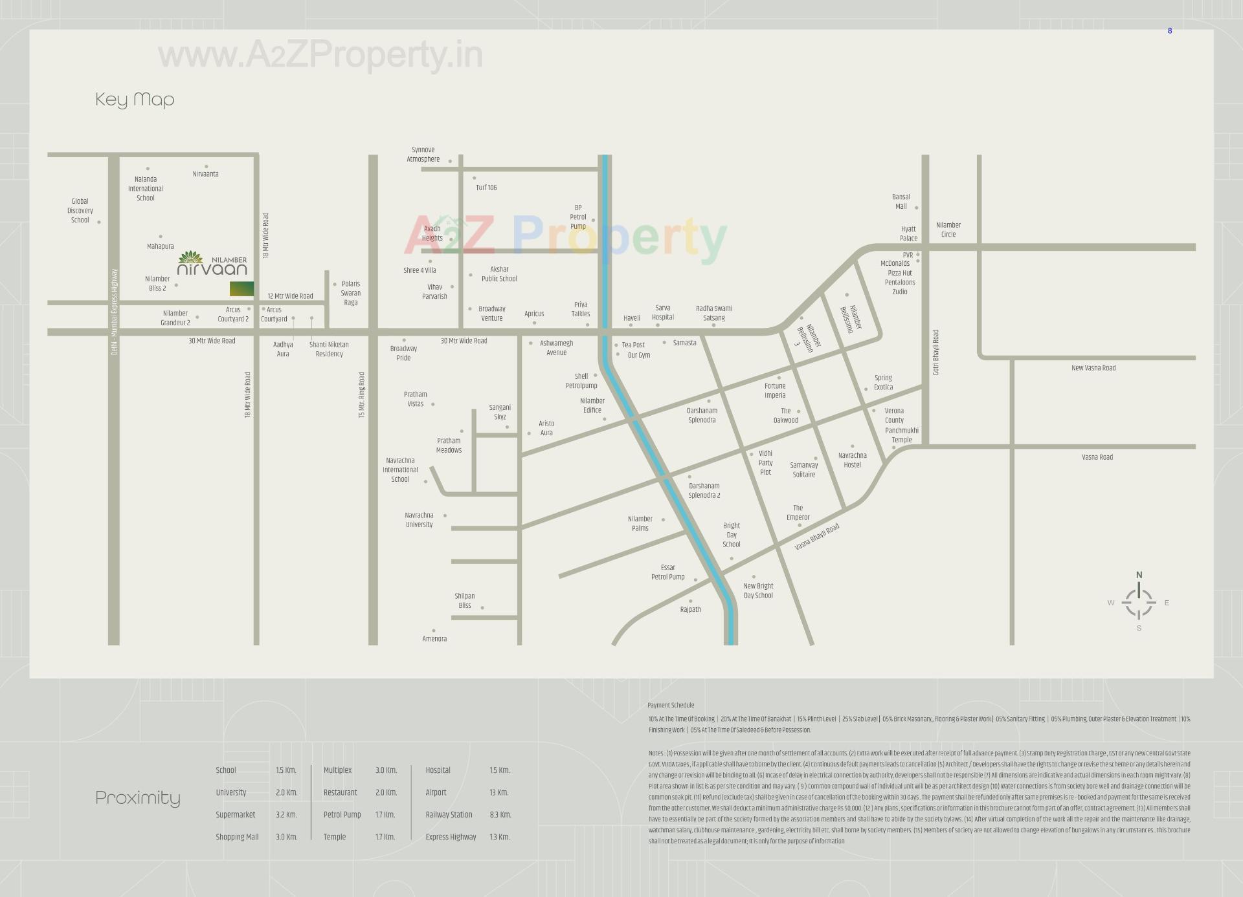Click the Essar Petrol Pump marker dot
1243x897 pixels.
click(x=695, y=579)
